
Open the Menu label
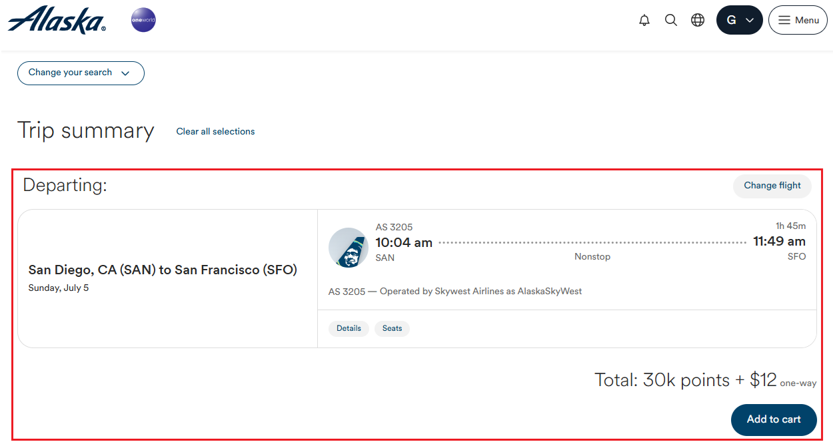807,20
